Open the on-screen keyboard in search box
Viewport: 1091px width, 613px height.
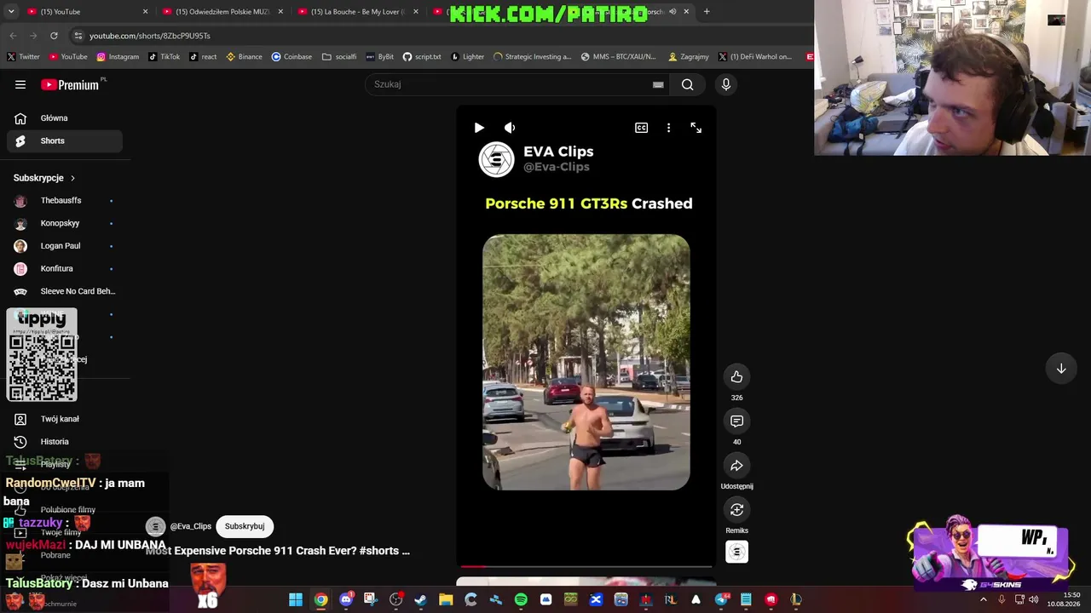tap(658, 84)
